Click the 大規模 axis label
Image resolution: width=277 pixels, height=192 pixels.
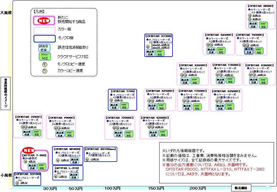click(x=6, y=13)
